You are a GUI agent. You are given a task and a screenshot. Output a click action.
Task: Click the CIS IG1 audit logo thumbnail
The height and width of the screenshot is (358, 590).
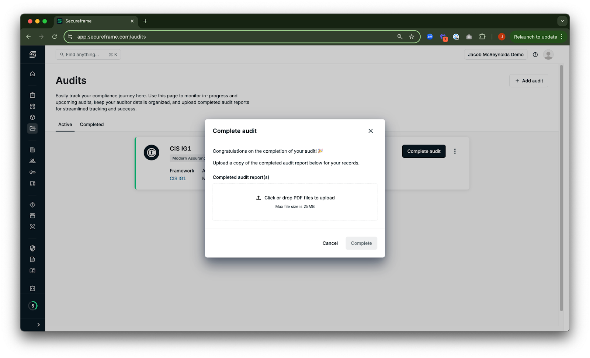[152, 152]
